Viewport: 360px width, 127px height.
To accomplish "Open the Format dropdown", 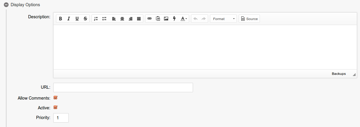I will click(223, 19).
